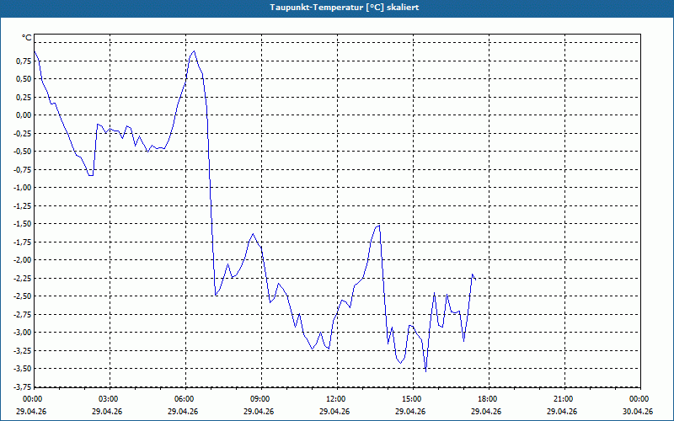Select the -3,00 y-axis value

[x=23, y=332]
